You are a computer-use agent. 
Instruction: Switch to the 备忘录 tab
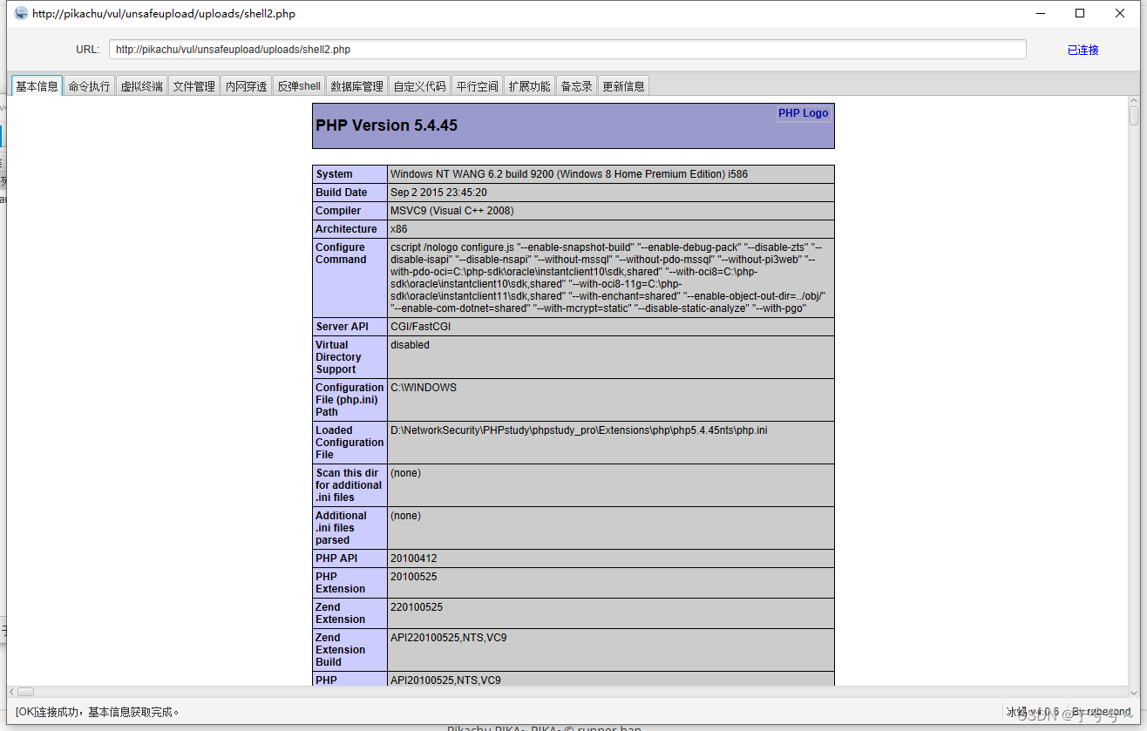[576, 86]
